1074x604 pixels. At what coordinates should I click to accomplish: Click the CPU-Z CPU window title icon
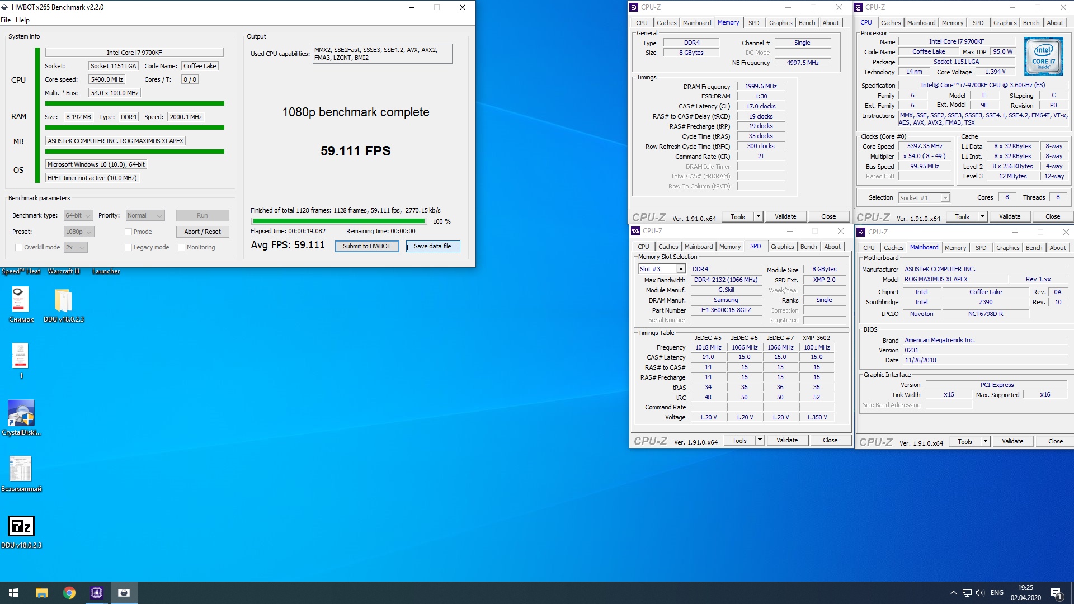(x=858, y=7)
